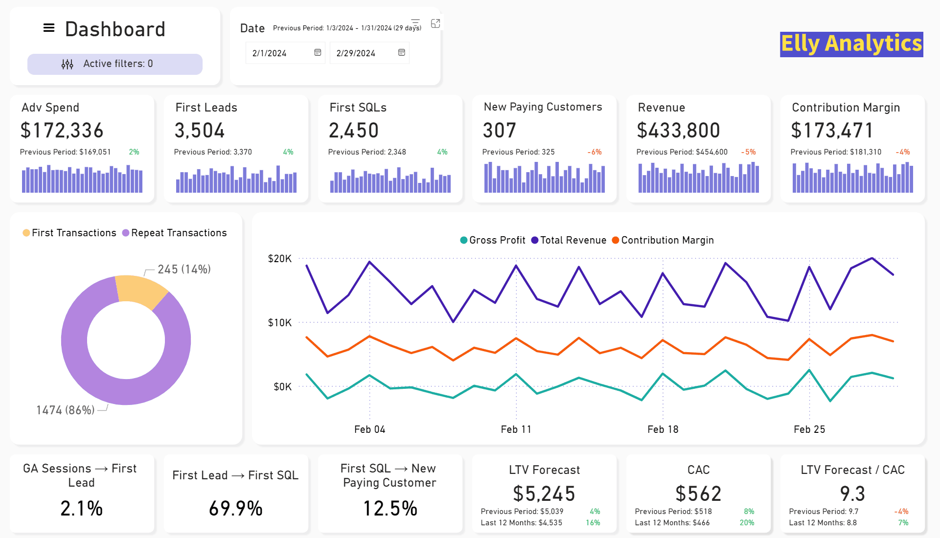Click the filter lines icon on Date slicer

415,22
